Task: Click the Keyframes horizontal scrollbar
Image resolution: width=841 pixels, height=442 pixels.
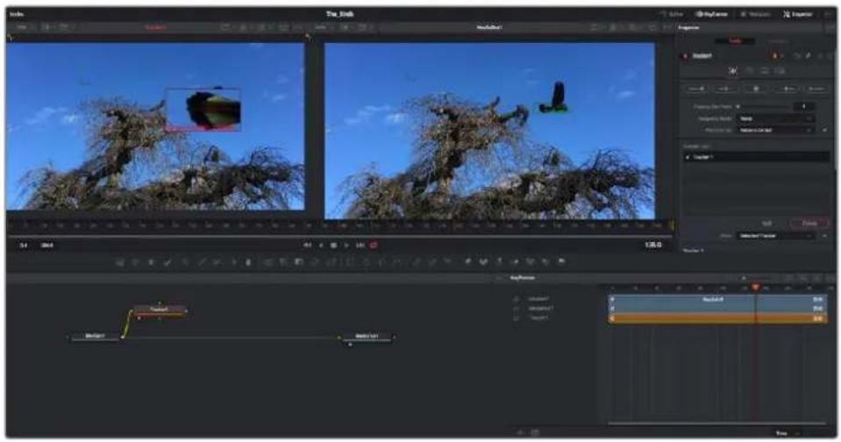Action: coord(716,424)
